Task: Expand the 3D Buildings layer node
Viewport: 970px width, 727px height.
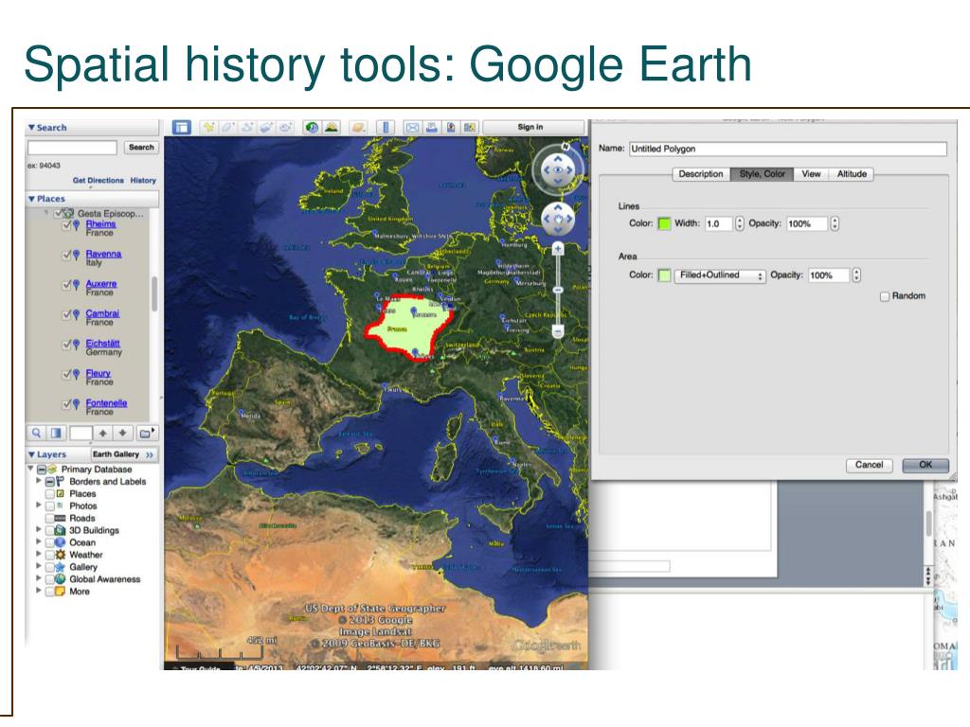Action: tap(38, 529)
